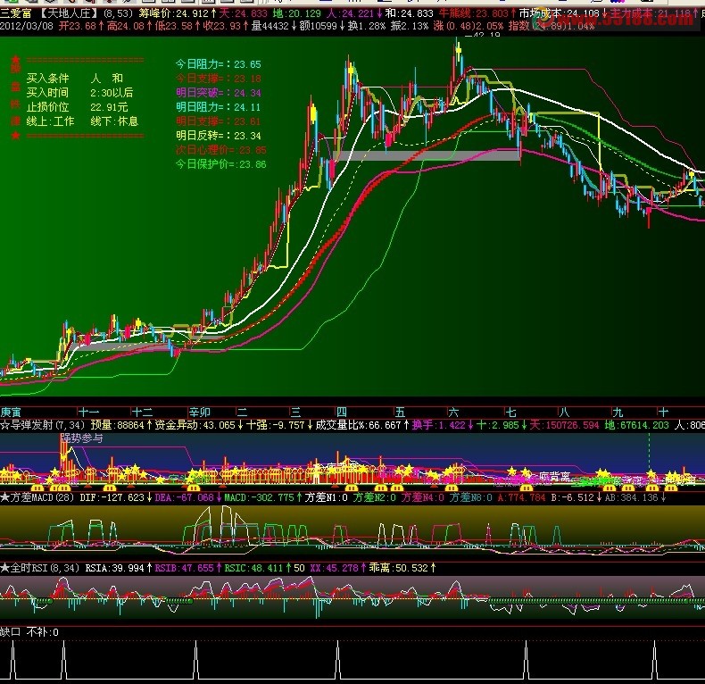Jump to the 四 month timeline marker
Viewport: 705px width, 684px height.
pos(341,412)
